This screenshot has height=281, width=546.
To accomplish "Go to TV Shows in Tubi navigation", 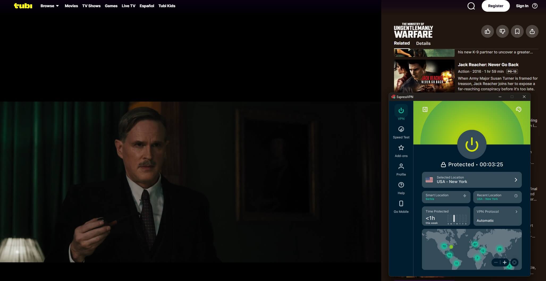I will tap(91, 6).
